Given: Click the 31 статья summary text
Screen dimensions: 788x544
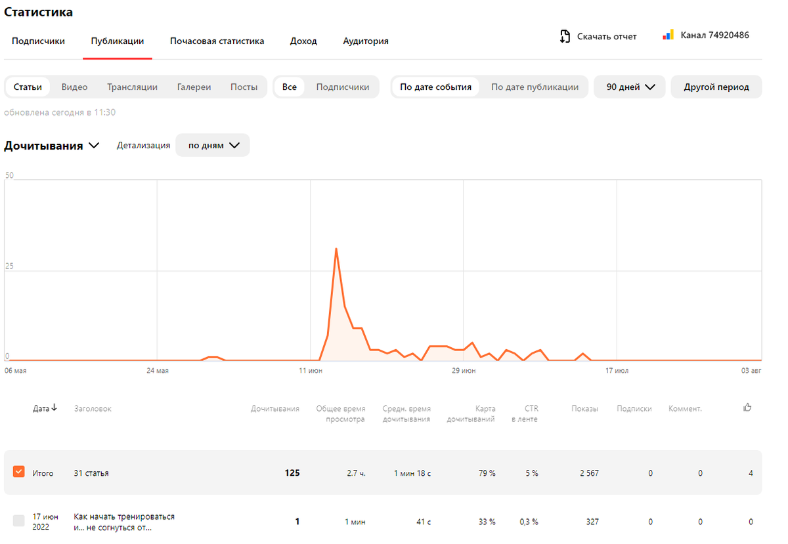Looking at the screenshot, I should [x=91, y=472].
